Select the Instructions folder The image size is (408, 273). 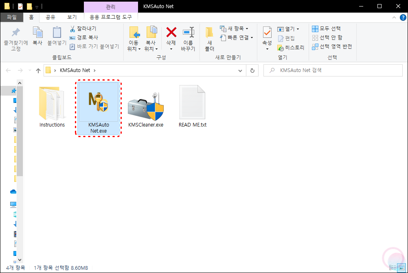(52, 107)
